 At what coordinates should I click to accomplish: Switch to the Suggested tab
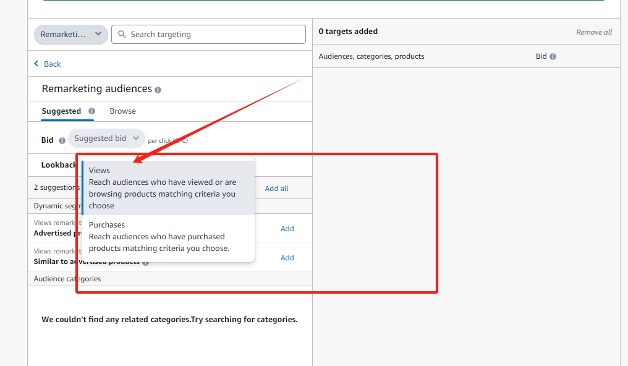click(61, 111)
